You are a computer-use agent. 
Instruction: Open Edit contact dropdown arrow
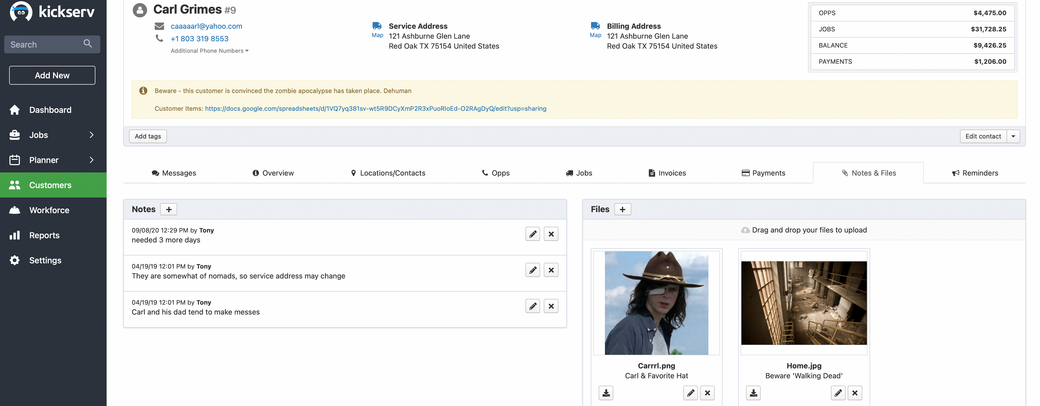1013,137
